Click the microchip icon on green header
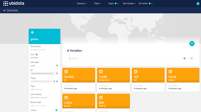This screenshot has height=112, width=201. [32, 32]
